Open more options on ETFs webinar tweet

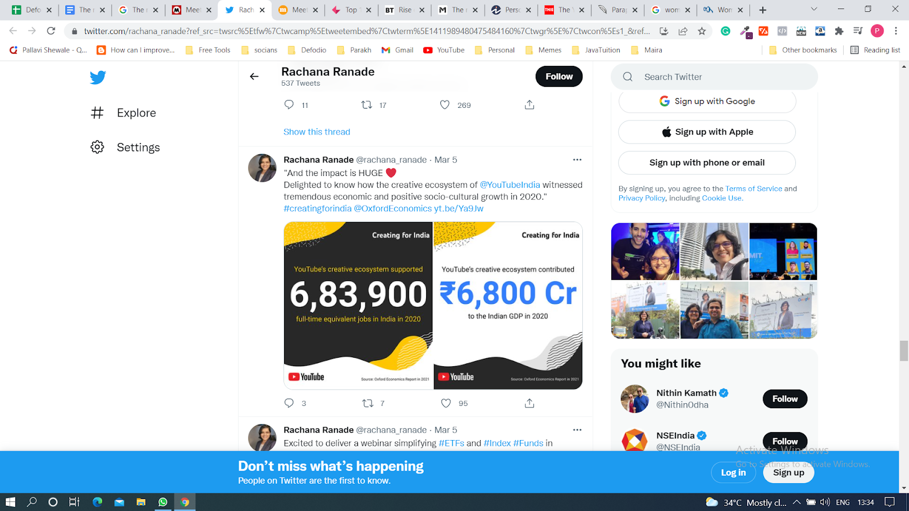577,430
